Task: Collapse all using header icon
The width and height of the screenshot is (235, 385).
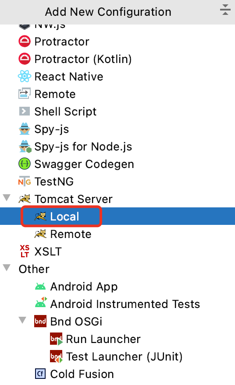Action: pyautogui.click(x=225, y=10)
